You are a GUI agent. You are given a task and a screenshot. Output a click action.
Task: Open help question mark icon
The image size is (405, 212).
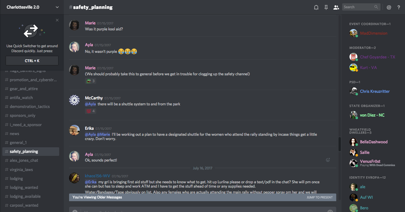pyautogui.click(x=399, y=7)
